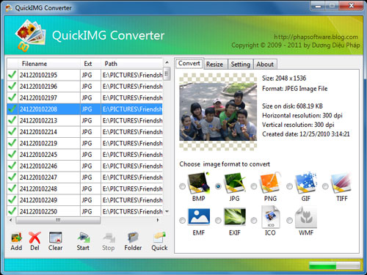
Task: Click the Add images toolbar icon
Action: (x=16, y=238)
